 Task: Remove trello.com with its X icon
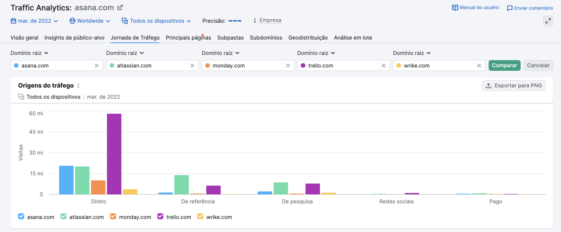(x=383, y=66)
